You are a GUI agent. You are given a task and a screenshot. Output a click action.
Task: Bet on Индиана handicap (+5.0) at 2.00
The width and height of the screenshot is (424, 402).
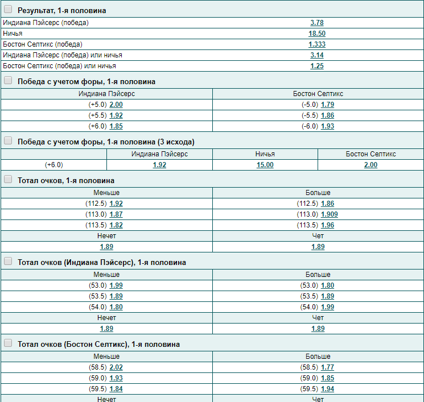[116, 105]
